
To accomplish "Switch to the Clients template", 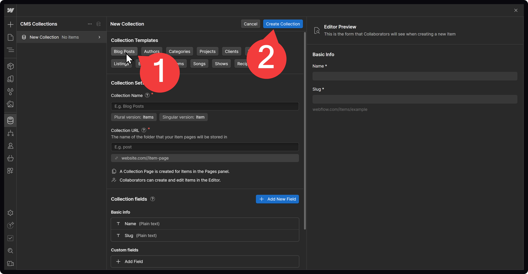I will (232, 51).
